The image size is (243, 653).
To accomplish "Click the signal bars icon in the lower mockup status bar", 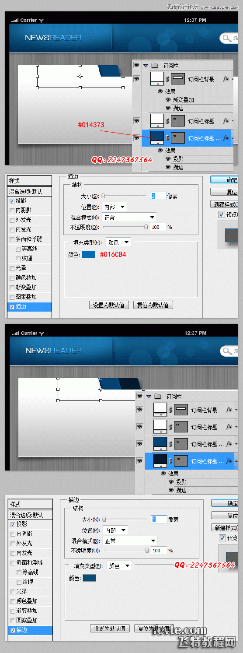I will click(x=15, y=333).
